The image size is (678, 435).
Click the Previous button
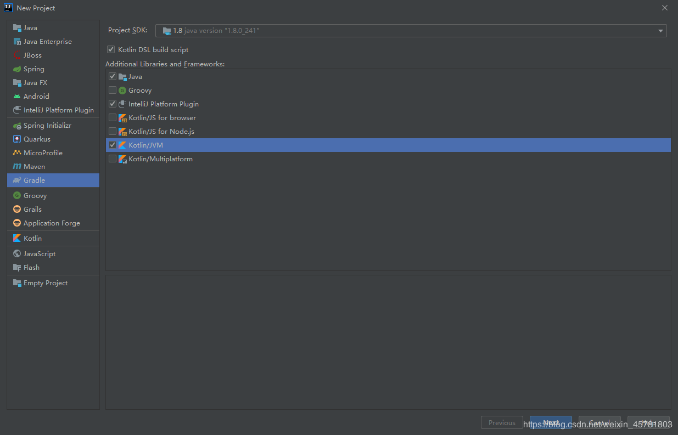(502, 422)
